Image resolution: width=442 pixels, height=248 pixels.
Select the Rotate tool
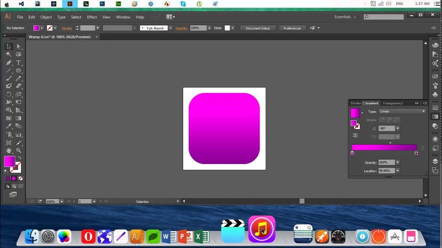(9, 94)
